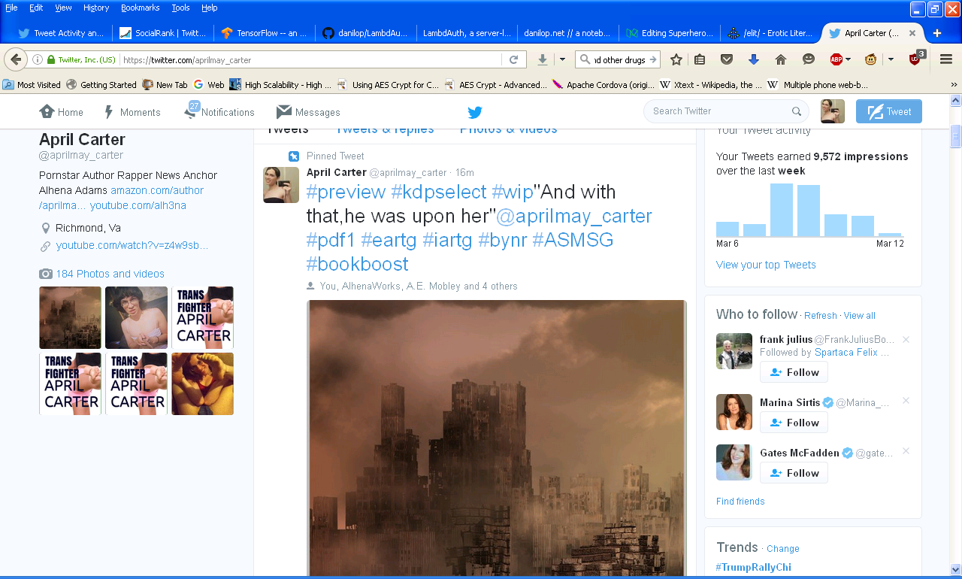Open the downloads panel arrow icon
Image resolution: width=962 pixels, height=579 pixels.
point(543,59)
